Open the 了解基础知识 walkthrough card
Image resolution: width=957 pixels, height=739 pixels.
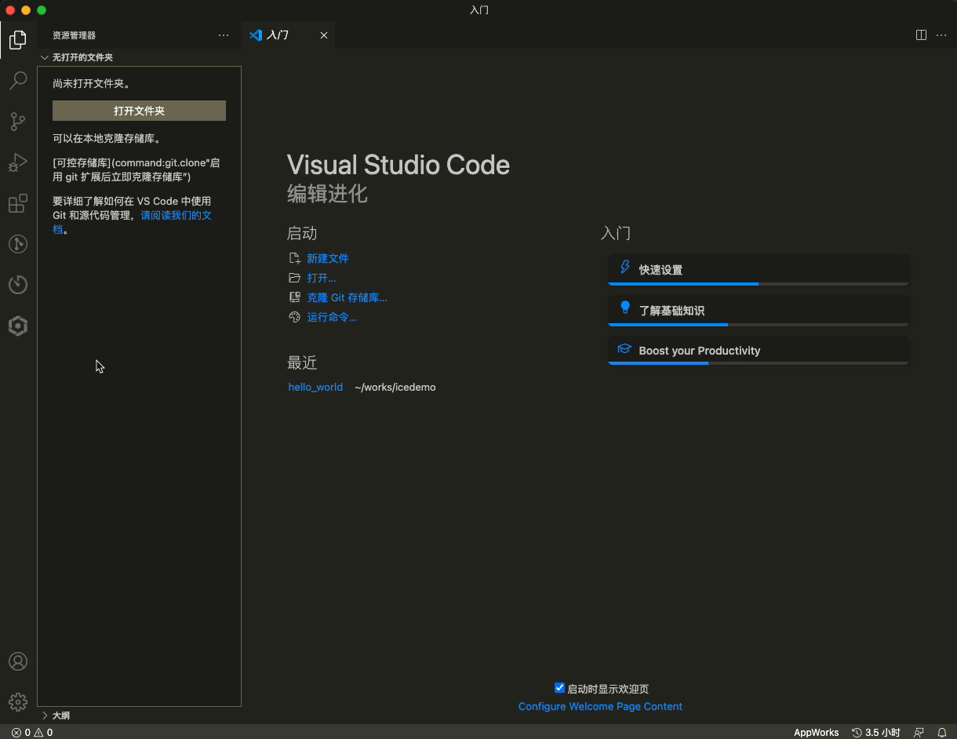click(759, 311)
